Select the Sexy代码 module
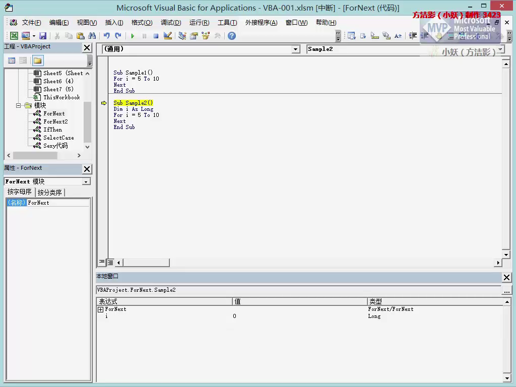The height and width of the screenshot is (387, 516). (x=55, y=146)
